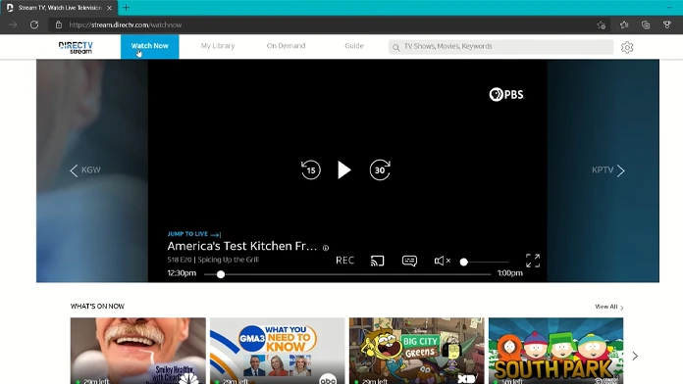
Task: Click the TV Shows, Movies search field
Action: (500, 47)
